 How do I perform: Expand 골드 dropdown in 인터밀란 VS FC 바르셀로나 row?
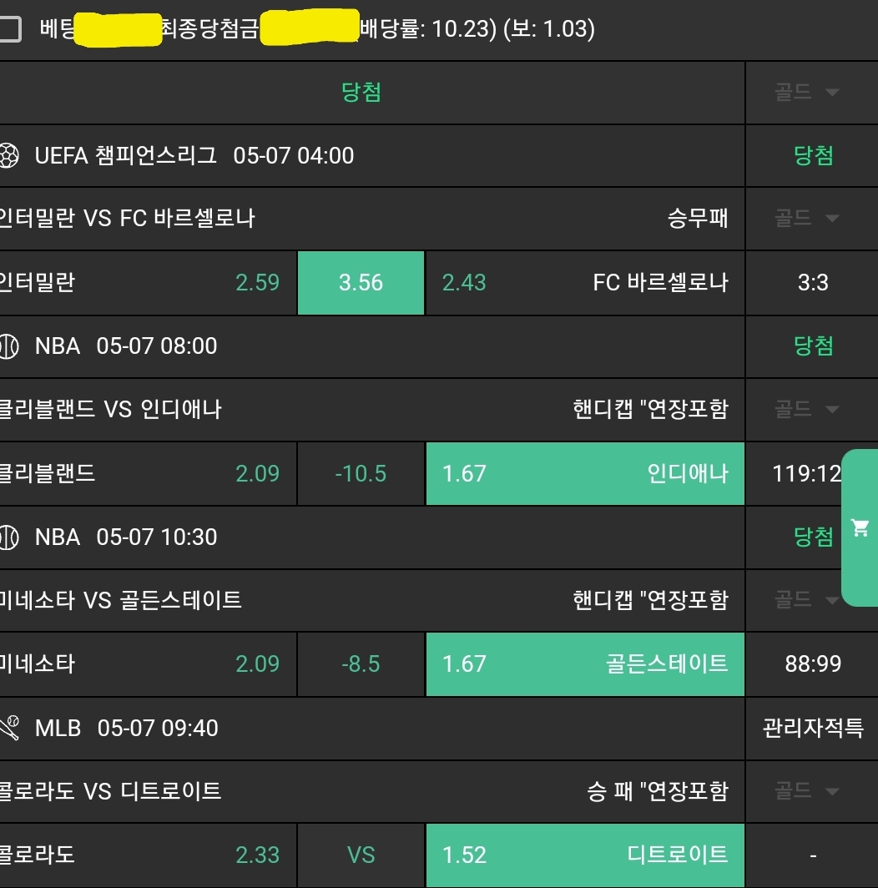806,219
